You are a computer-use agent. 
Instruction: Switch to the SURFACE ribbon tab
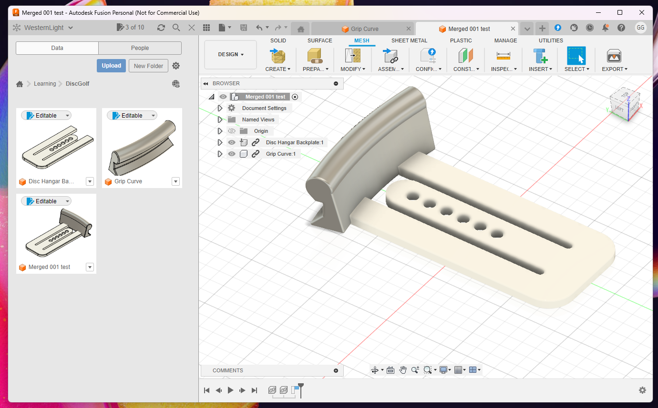click(319, 40)
